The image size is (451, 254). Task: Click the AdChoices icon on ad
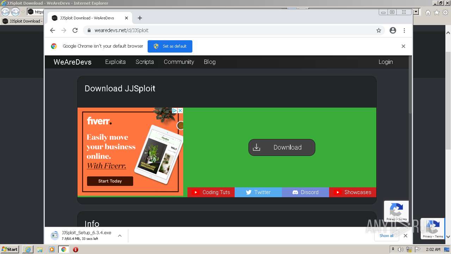174,110
